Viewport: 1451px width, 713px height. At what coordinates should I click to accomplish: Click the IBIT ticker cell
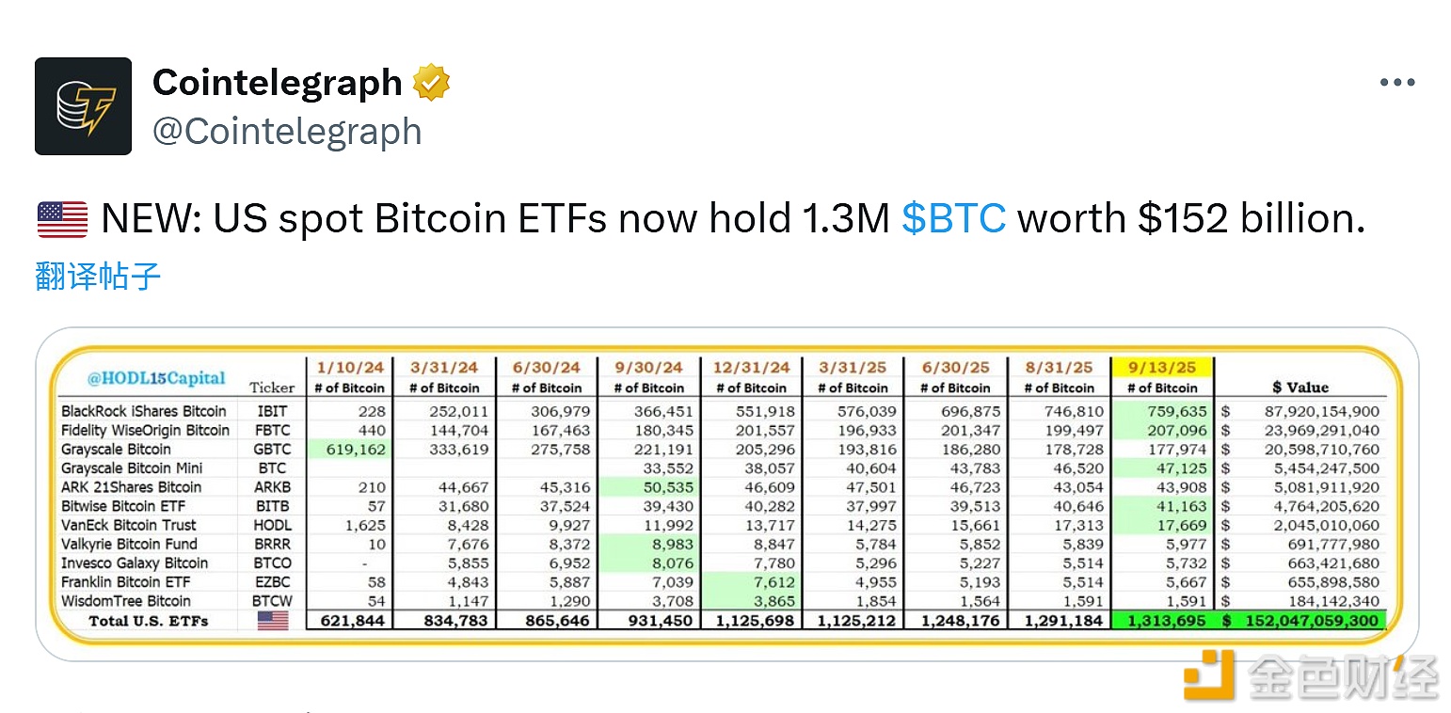[272, 411]
